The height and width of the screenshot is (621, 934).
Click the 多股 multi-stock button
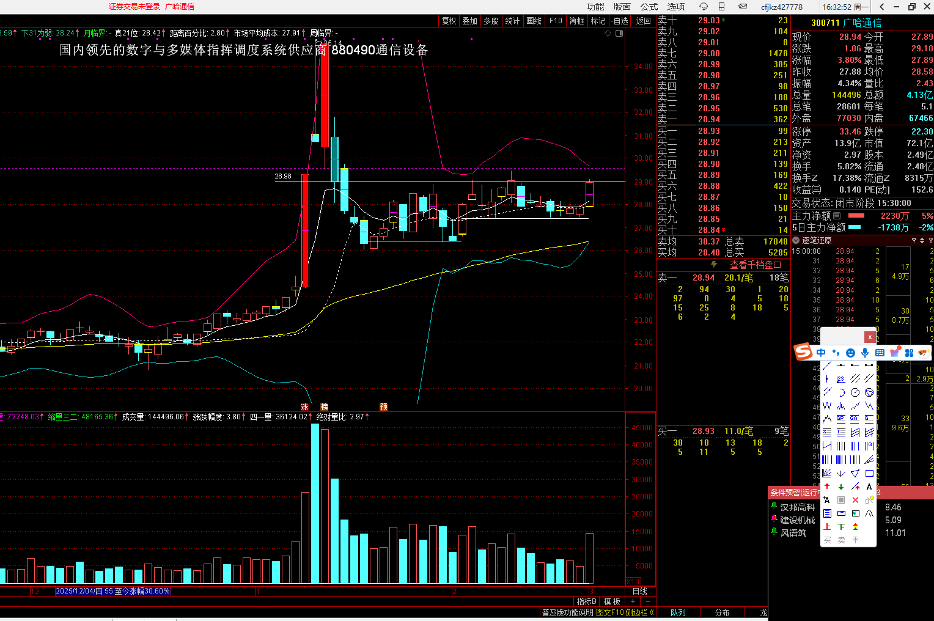(491, 21)
